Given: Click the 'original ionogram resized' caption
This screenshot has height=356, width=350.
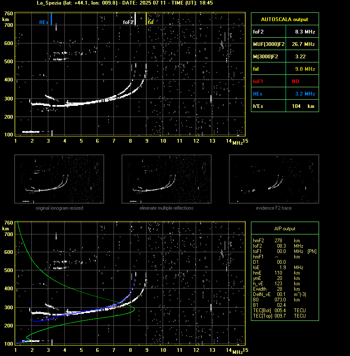Looking at the screenshot, I should (x=59, y=208).
